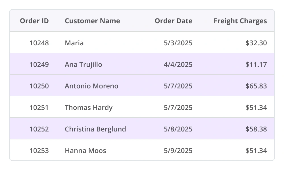Click the Ana Trujillo cell

(83, 64)
